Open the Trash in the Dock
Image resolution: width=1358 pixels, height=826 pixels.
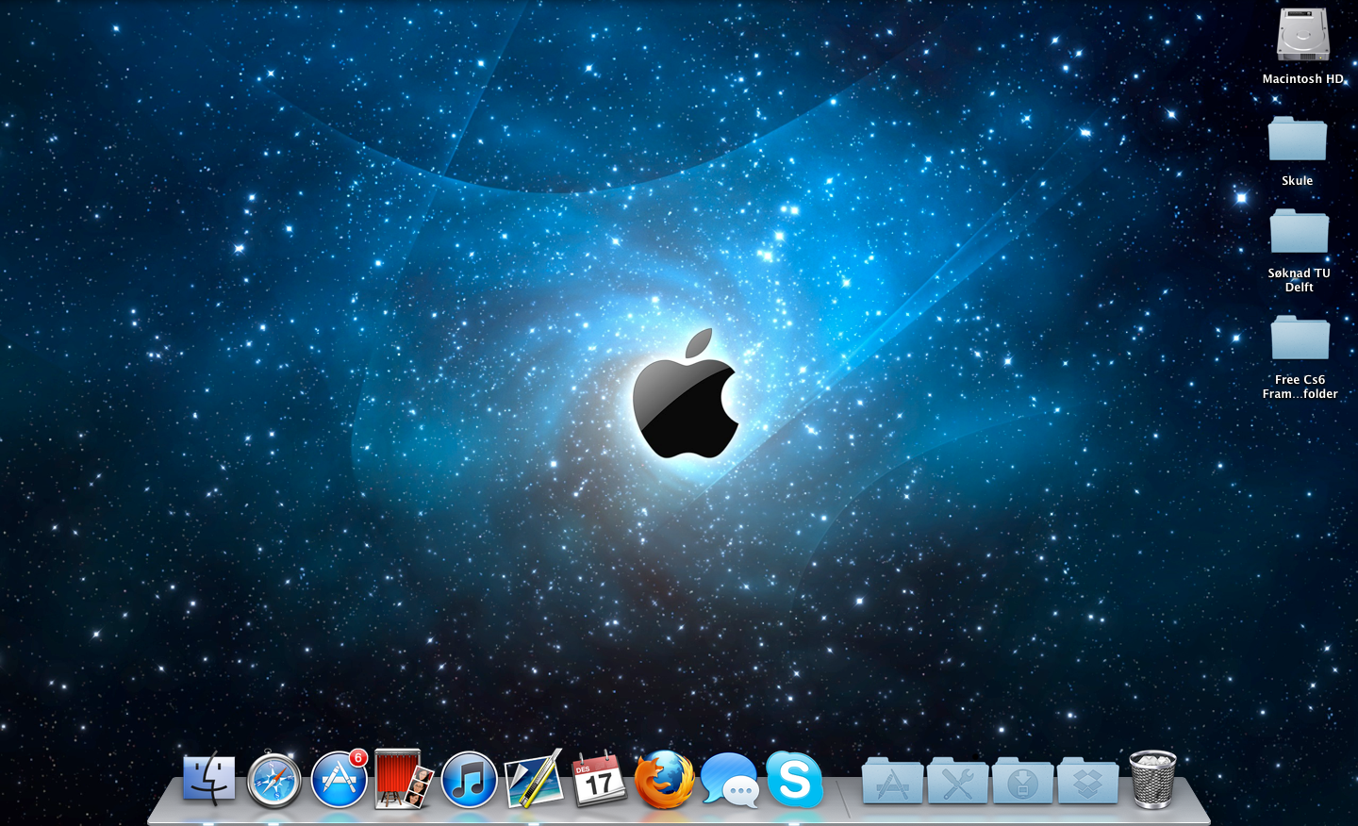coord(1152,779)
